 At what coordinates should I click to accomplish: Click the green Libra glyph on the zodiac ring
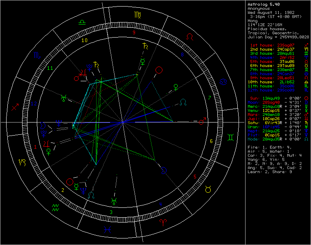[82, 22]
